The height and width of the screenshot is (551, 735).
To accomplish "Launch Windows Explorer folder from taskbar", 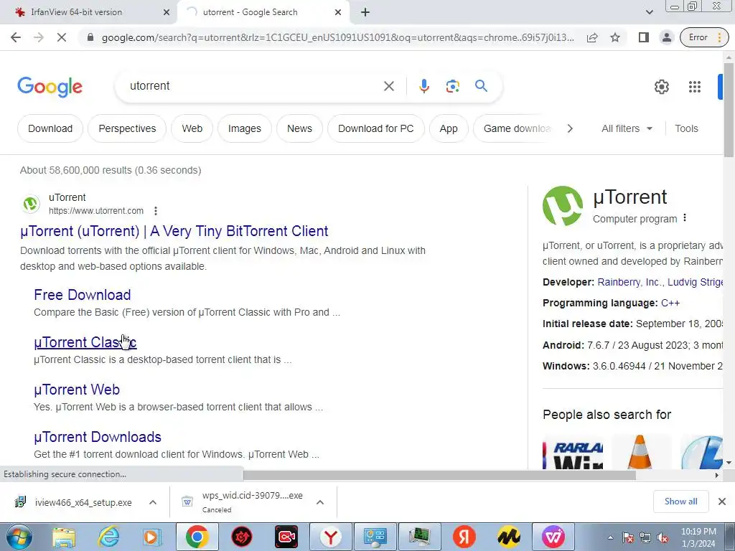I will click(64, 537).
